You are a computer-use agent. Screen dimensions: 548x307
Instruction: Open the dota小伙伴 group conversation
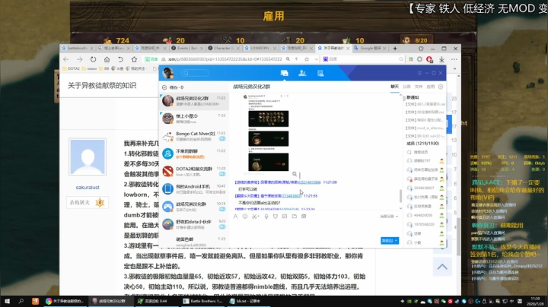point(194,224)
